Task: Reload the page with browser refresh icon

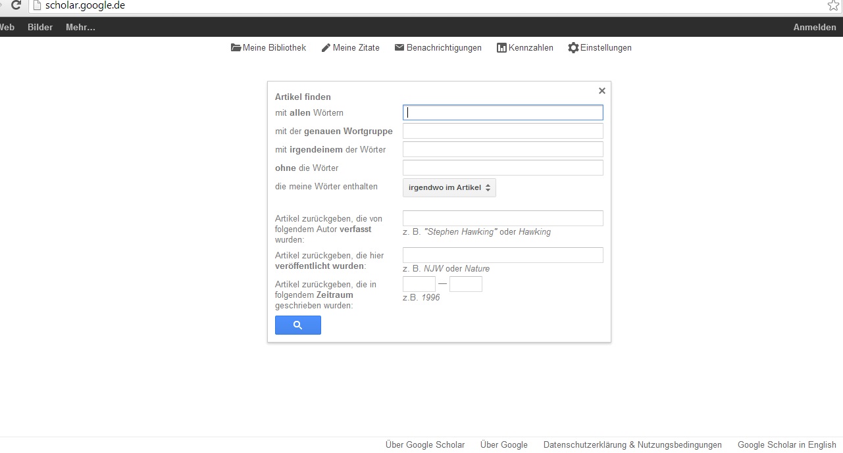Action: click(x=16, y=6)
